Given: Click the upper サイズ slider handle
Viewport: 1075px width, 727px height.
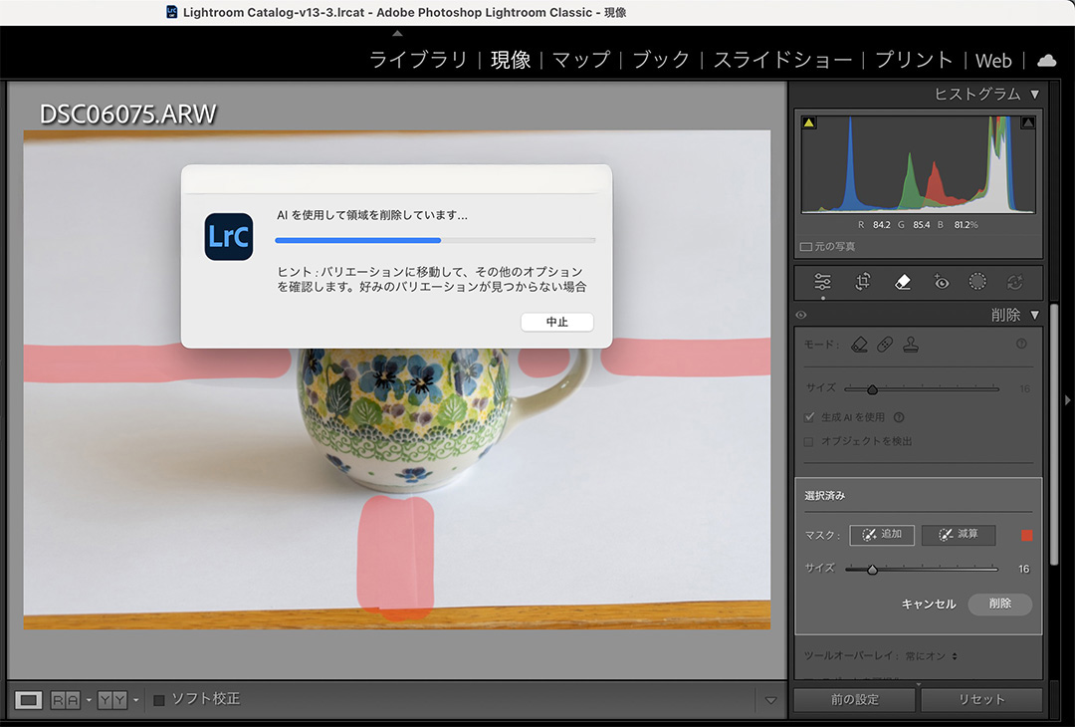Looking at the screenshot, I should 872,389.
